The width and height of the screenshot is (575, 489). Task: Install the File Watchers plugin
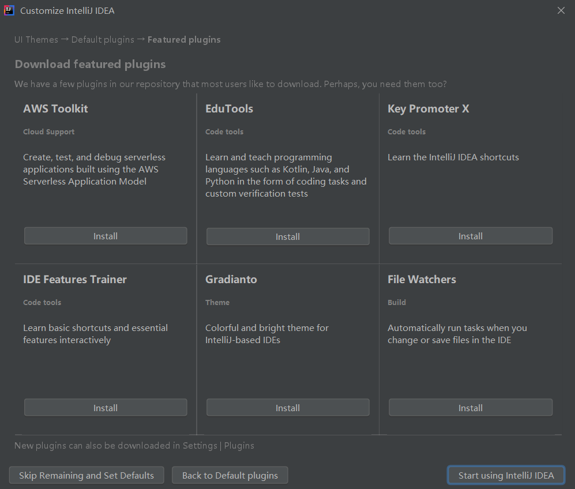[x=471, y=408]
